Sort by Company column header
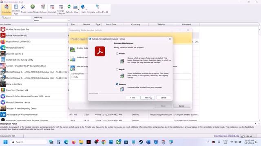 (x=136, y=24)
